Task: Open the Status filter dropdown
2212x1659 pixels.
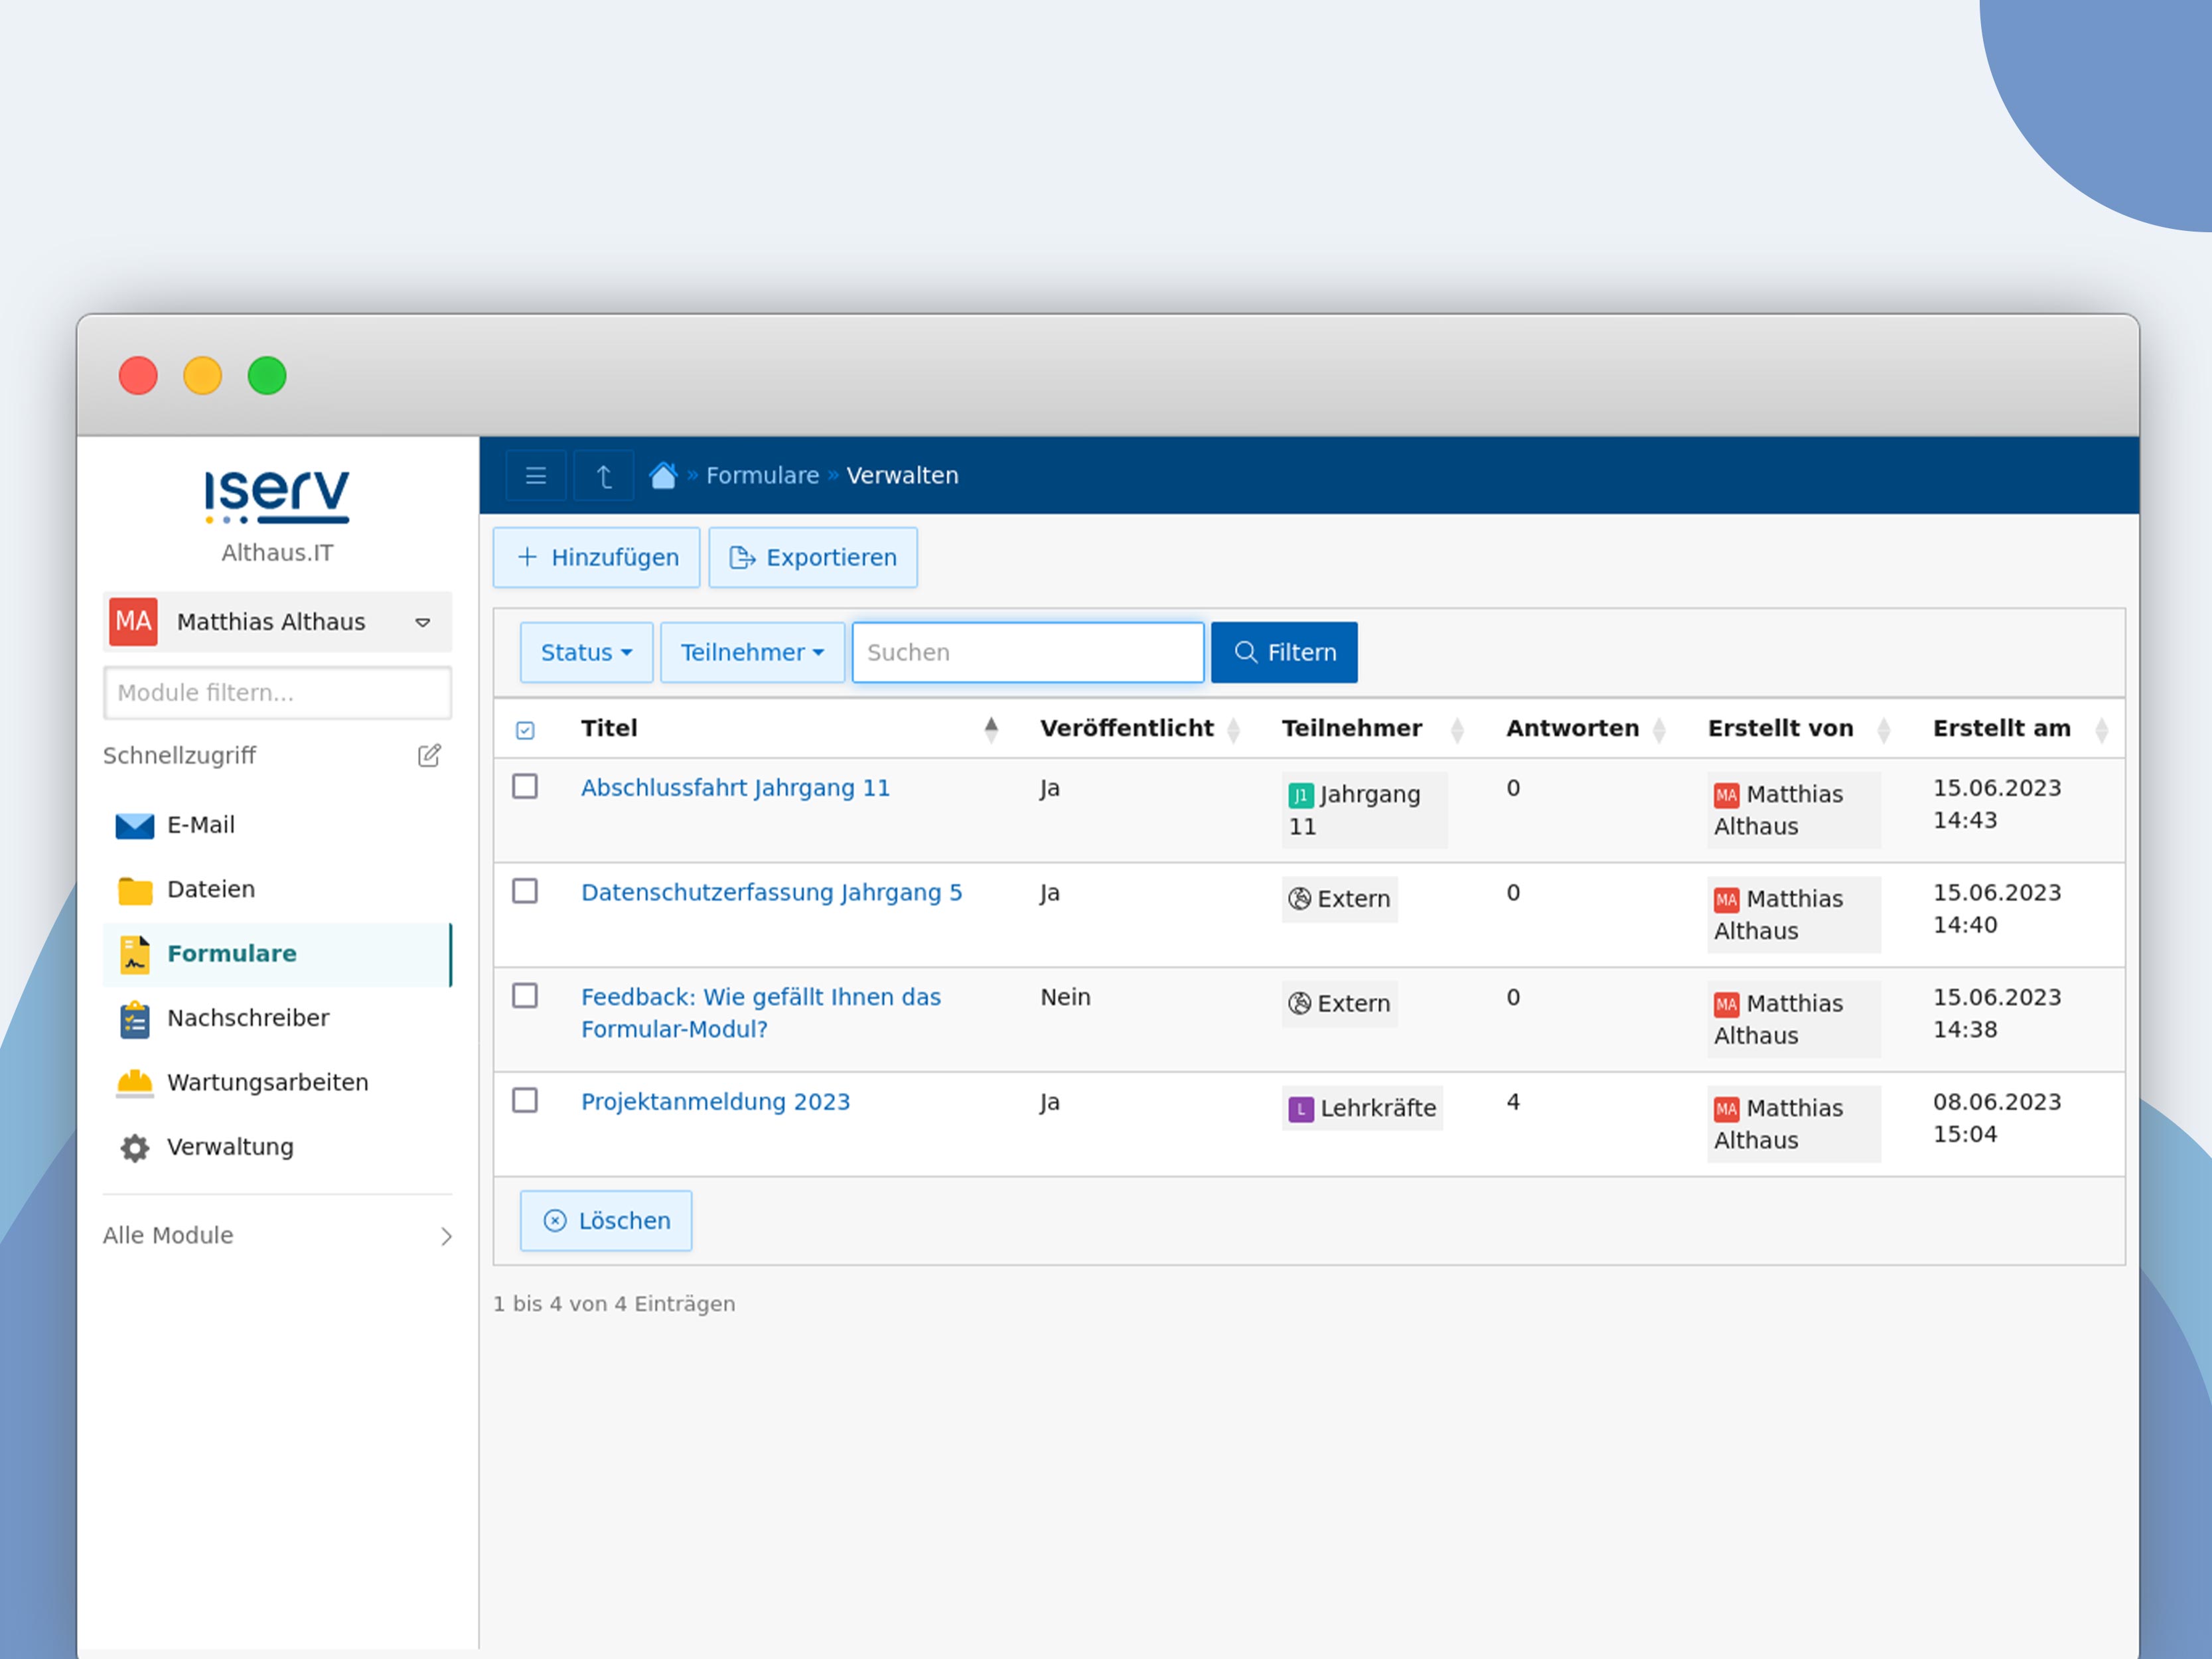Action: (x=586, y=653)
